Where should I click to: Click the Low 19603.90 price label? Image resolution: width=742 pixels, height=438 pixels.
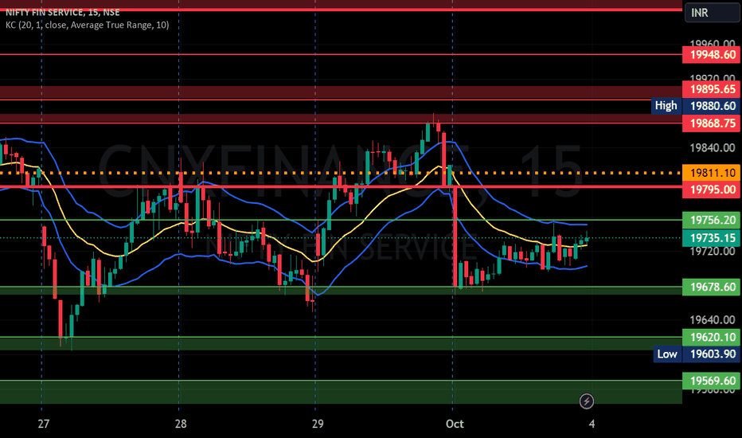tap(697, 354)
